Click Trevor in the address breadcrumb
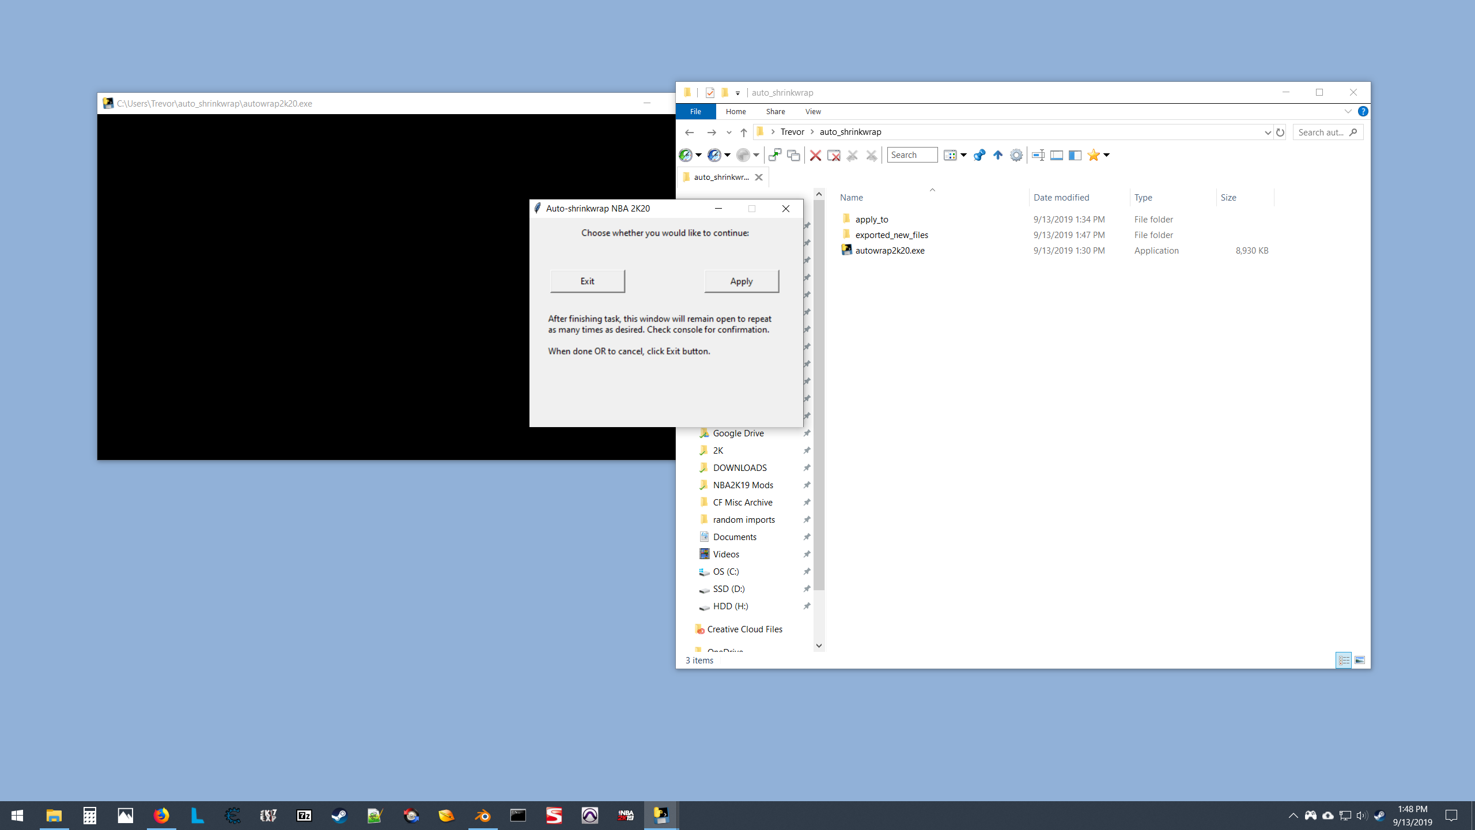This screenshot has height=830, width=1475. pyautogui.click(x=792, y=132)
